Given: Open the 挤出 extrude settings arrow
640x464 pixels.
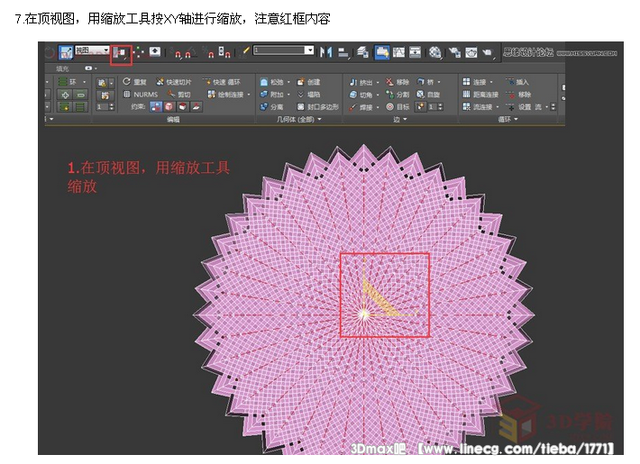Looking at the screenshot, I should tap(378, 82).
